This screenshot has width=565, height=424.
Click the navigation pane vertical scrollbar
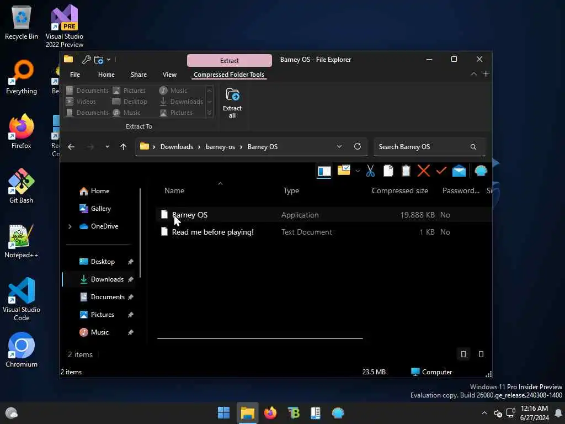coord(140,233)
